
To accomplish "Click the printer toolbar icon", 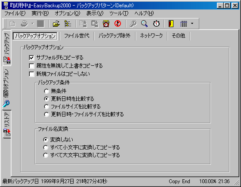I will (25, 24).
